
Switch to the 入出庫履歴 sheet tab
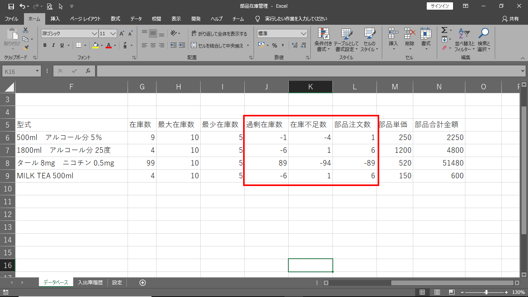point(90,283)
